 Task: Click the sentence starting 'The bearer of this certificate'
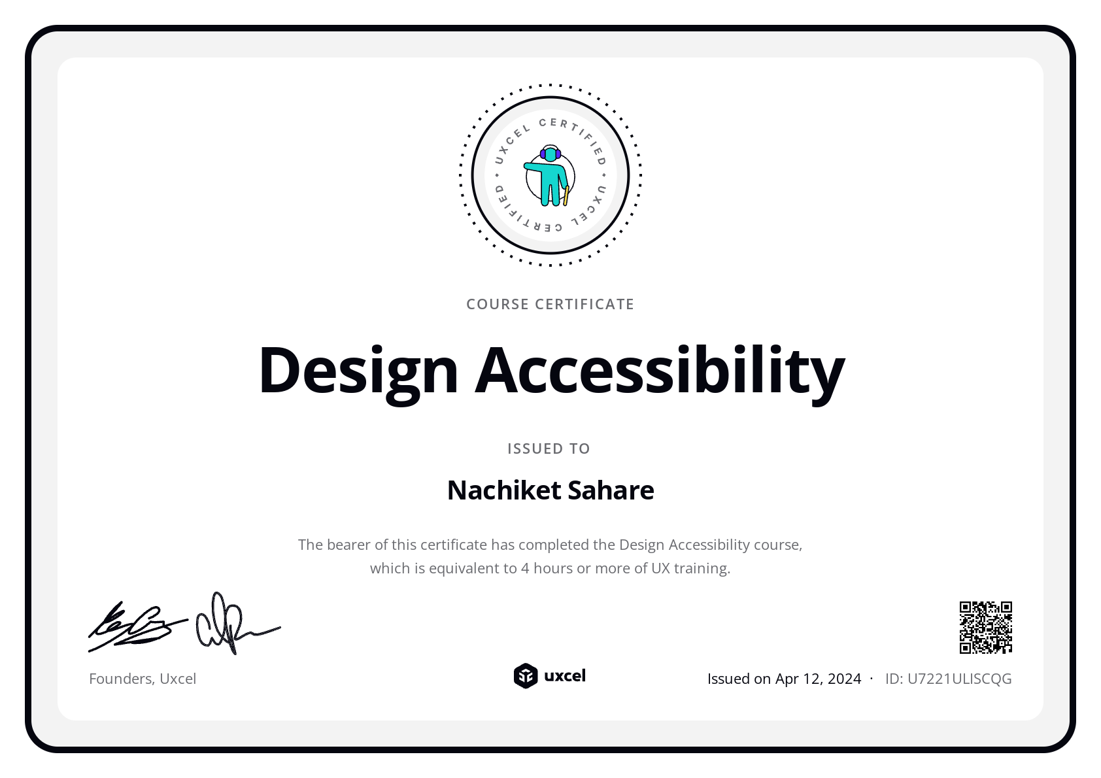click(550, 545)
